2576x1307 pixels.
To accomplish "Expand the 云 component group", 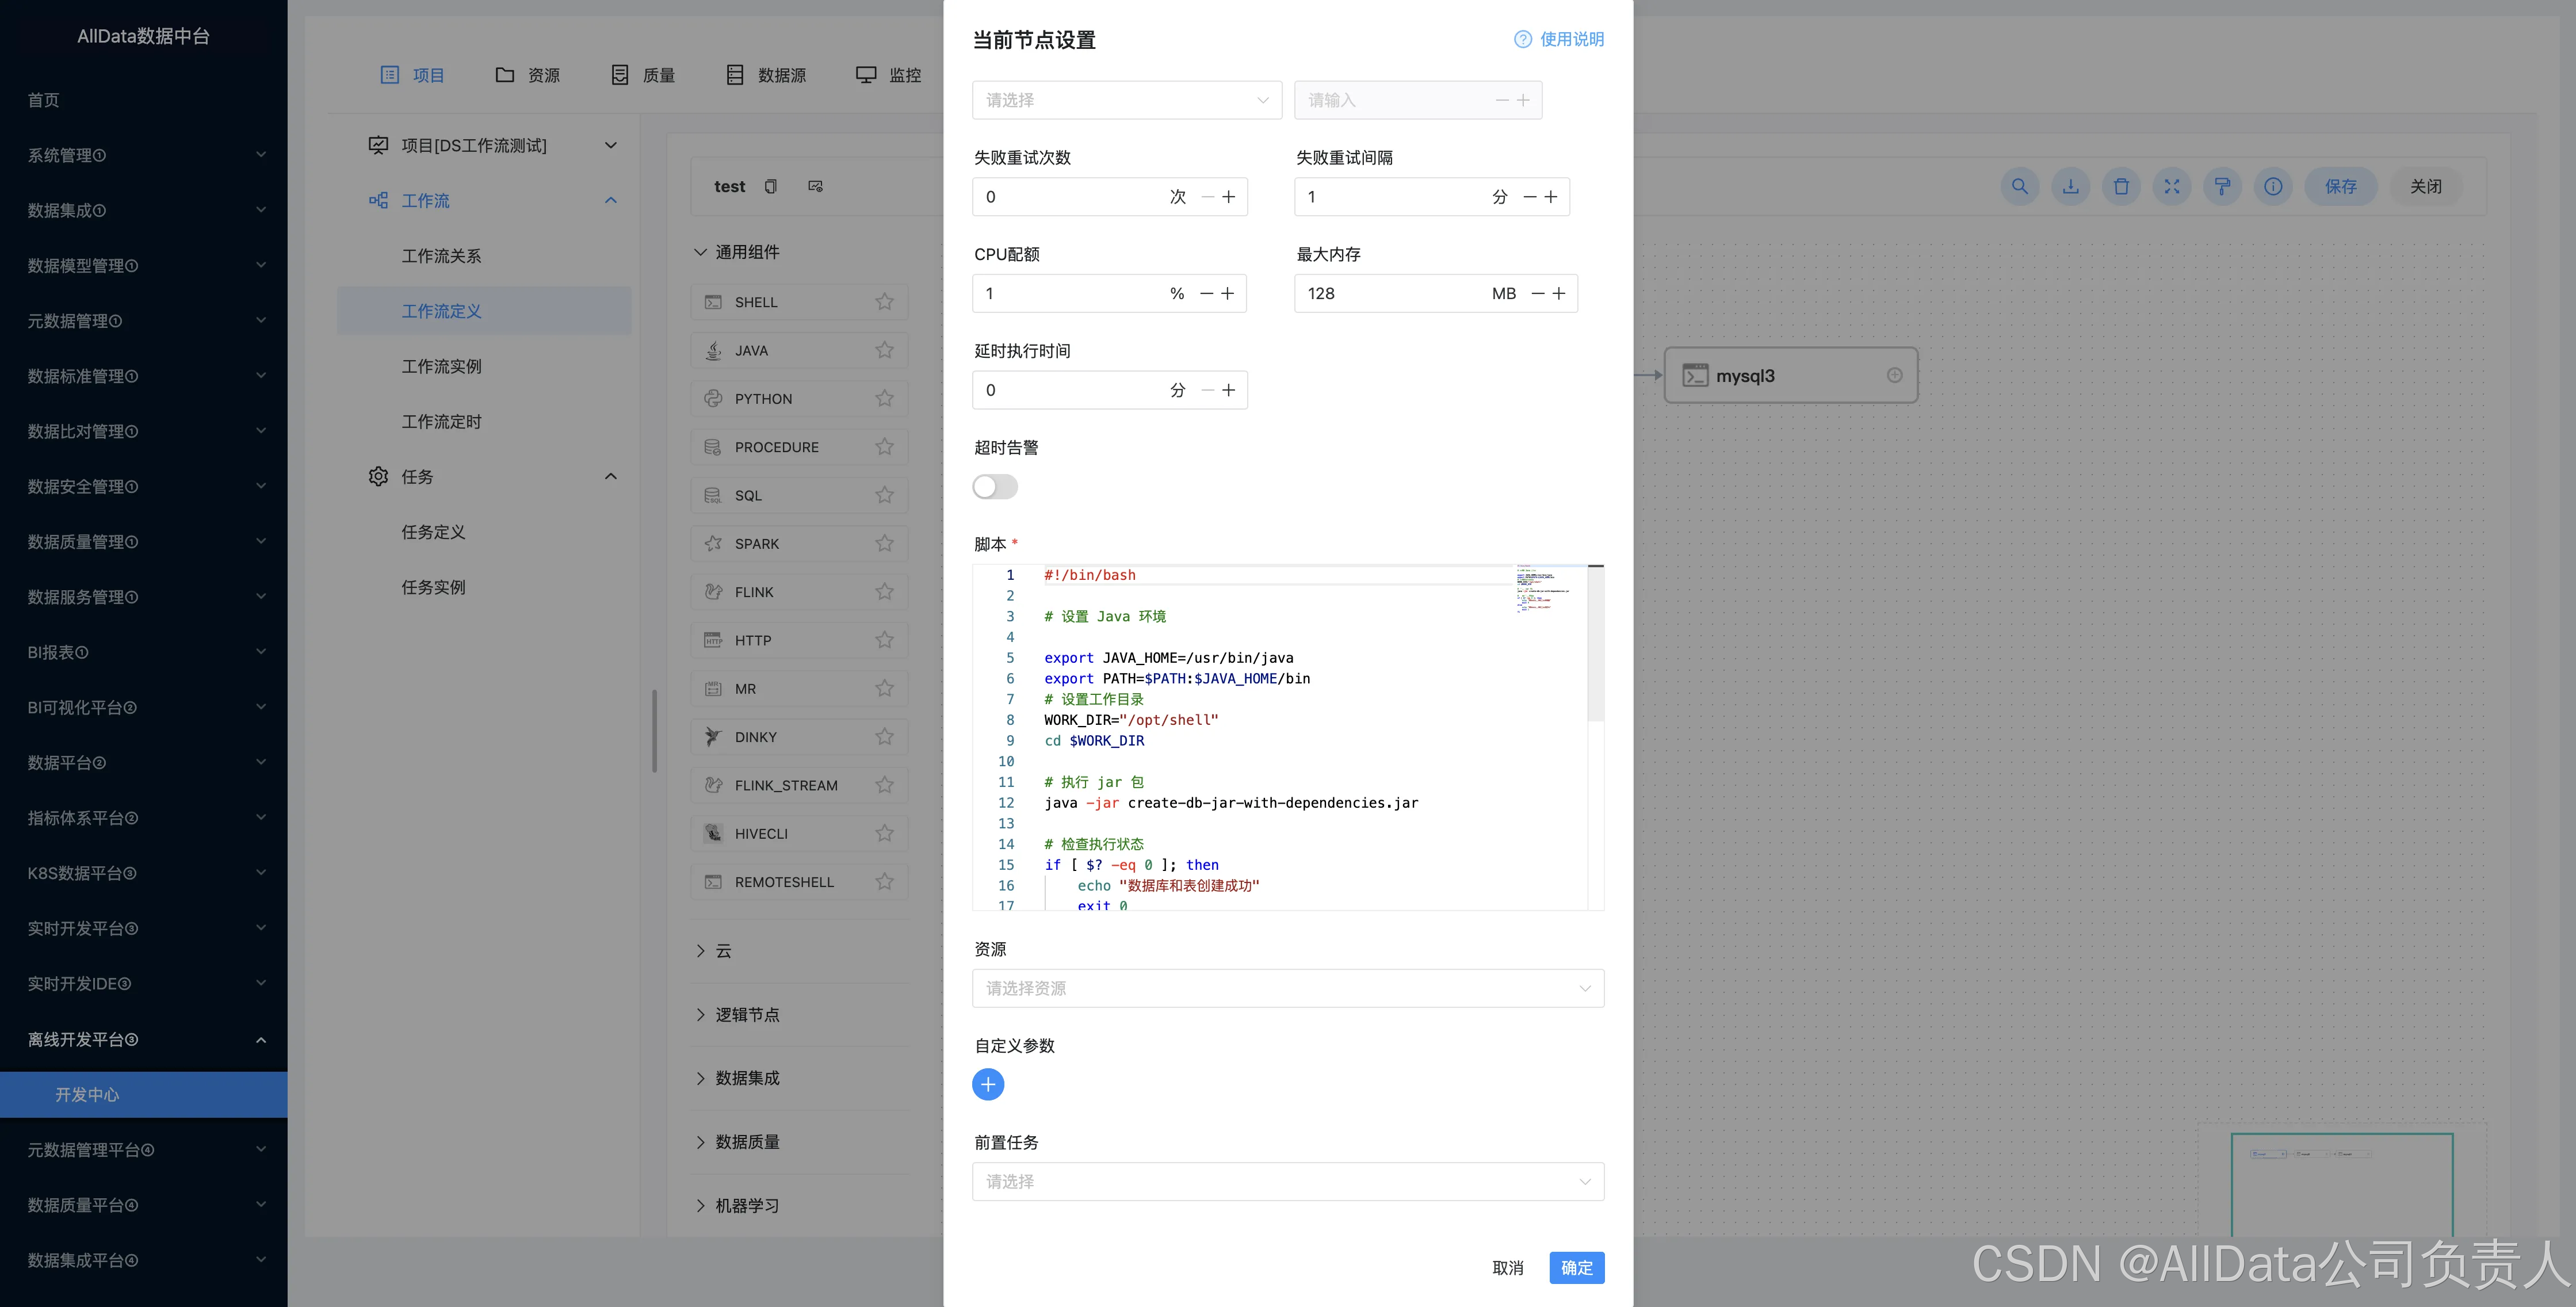I will point(700,951).
